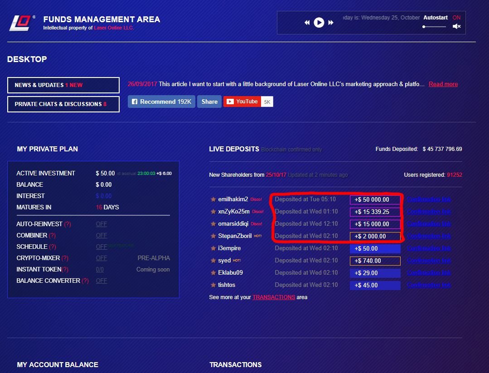Click Facebook Recommend 192K button
The image size is (489, 373).
click(161, 102)
